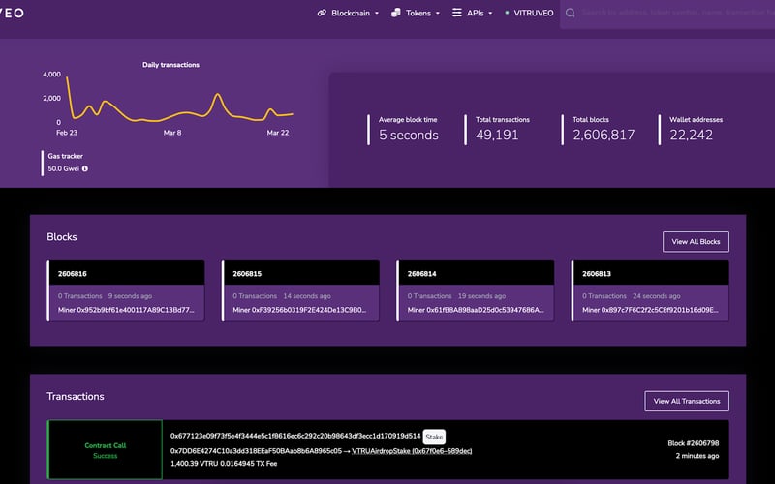Image resolution: width=775 pixels, height=484 pixels.
Task: Click the 19 seconds ago label
Action: pyautogui.click(x=481, y=296)
